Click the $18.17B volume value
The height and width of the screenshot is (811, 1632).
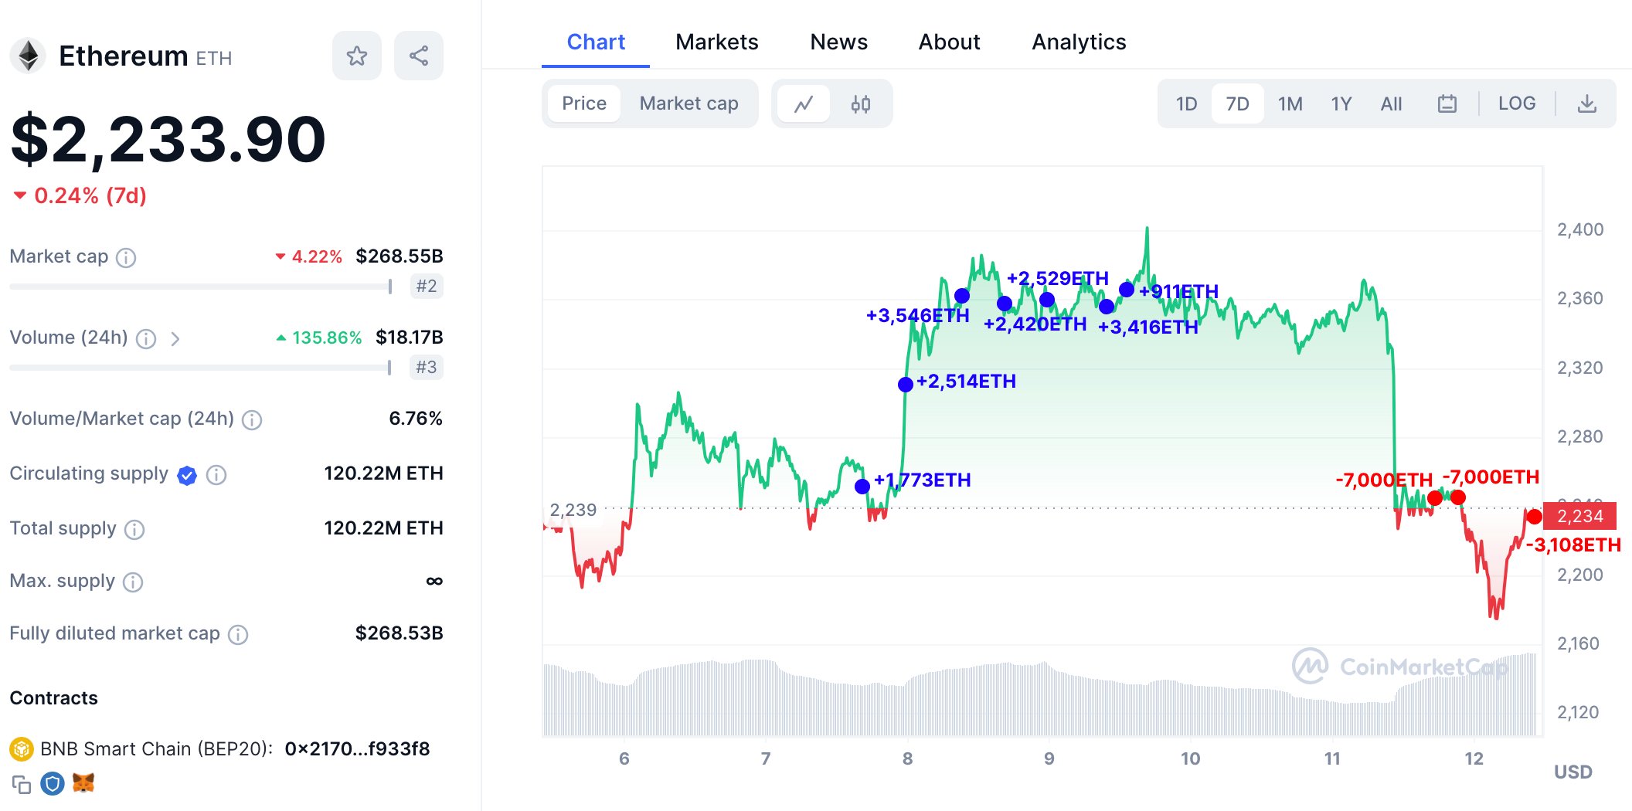[410, 337]
